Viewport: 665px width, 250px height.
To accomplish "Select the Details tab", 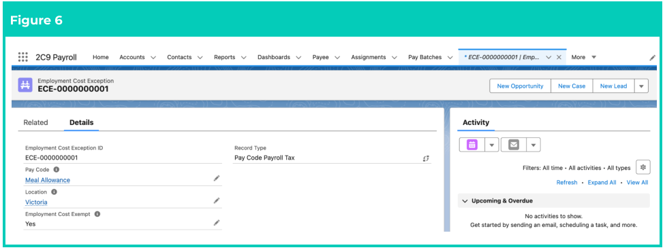I will point(82,122).
